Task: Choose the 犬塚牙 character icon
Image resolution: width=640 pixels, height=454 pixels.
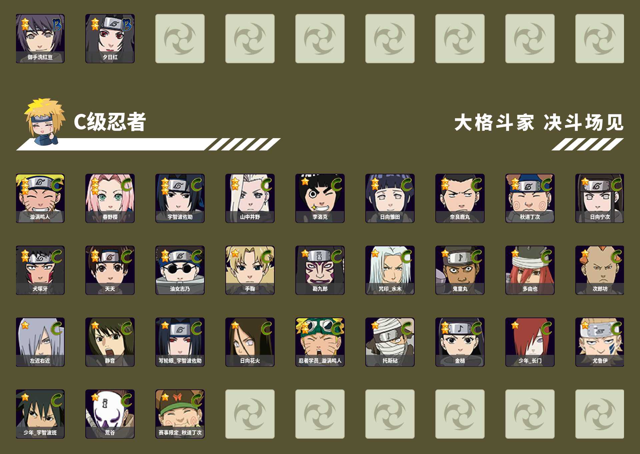Action: pyautogui.click(x=40, y=270)
